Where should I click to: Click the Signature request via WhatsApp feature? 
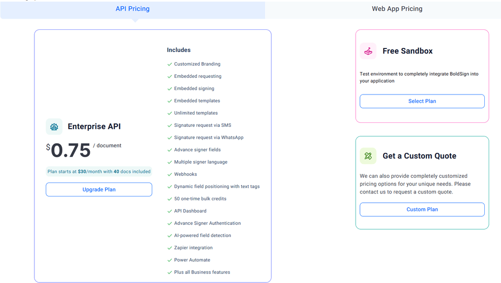[208, 137]
